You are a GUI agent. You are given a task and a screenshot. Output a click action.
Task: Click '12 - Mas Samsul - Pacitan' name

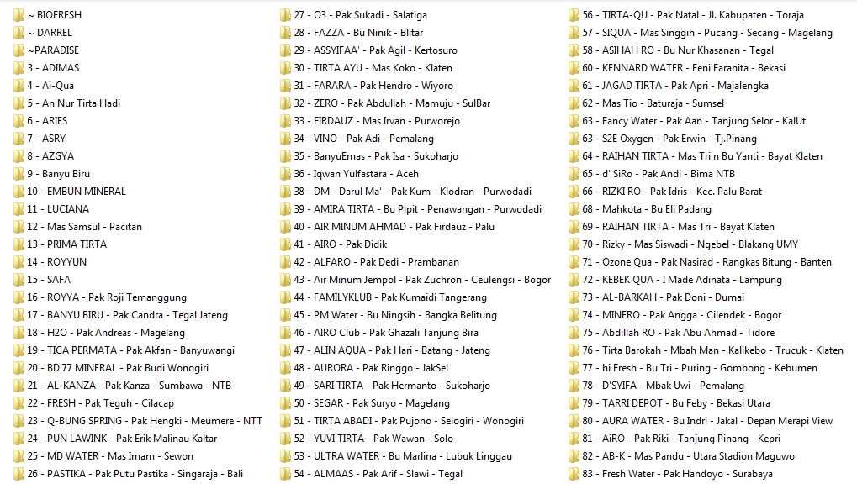tap(85, 227)
